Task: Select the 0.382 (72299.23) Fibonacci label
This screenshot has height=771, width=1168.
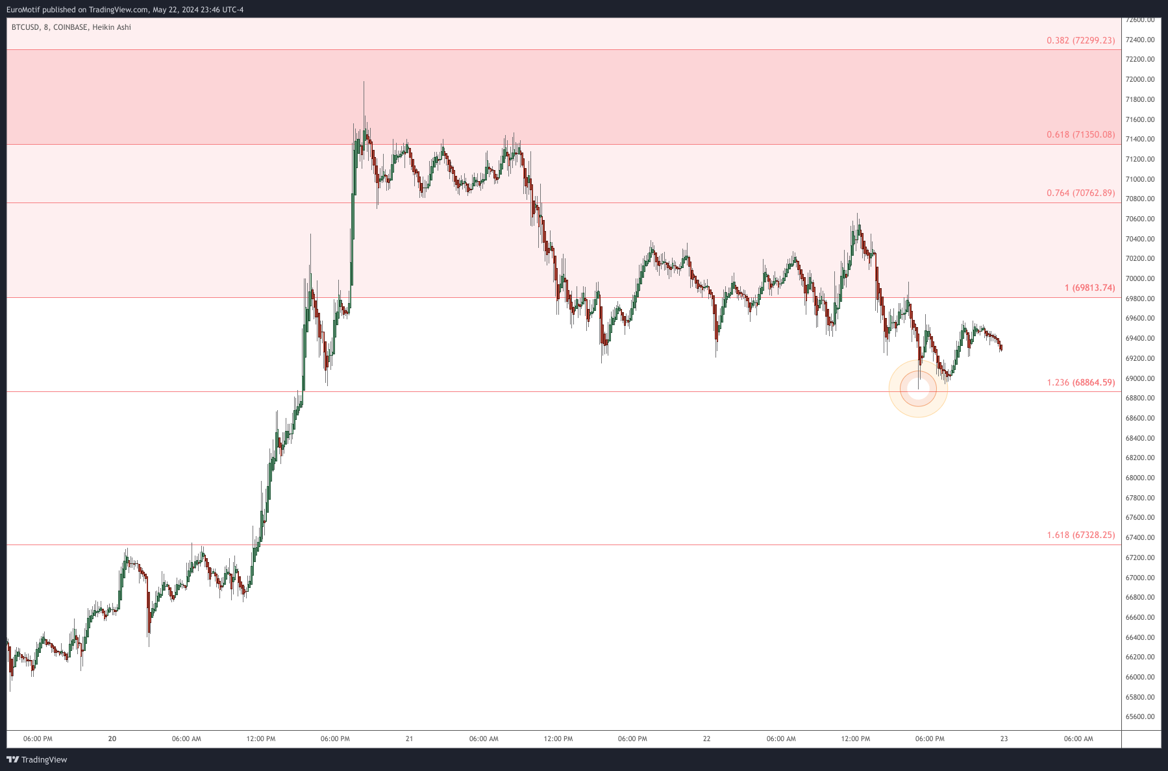Action: pyautogui.click(x=1080, y=40)
